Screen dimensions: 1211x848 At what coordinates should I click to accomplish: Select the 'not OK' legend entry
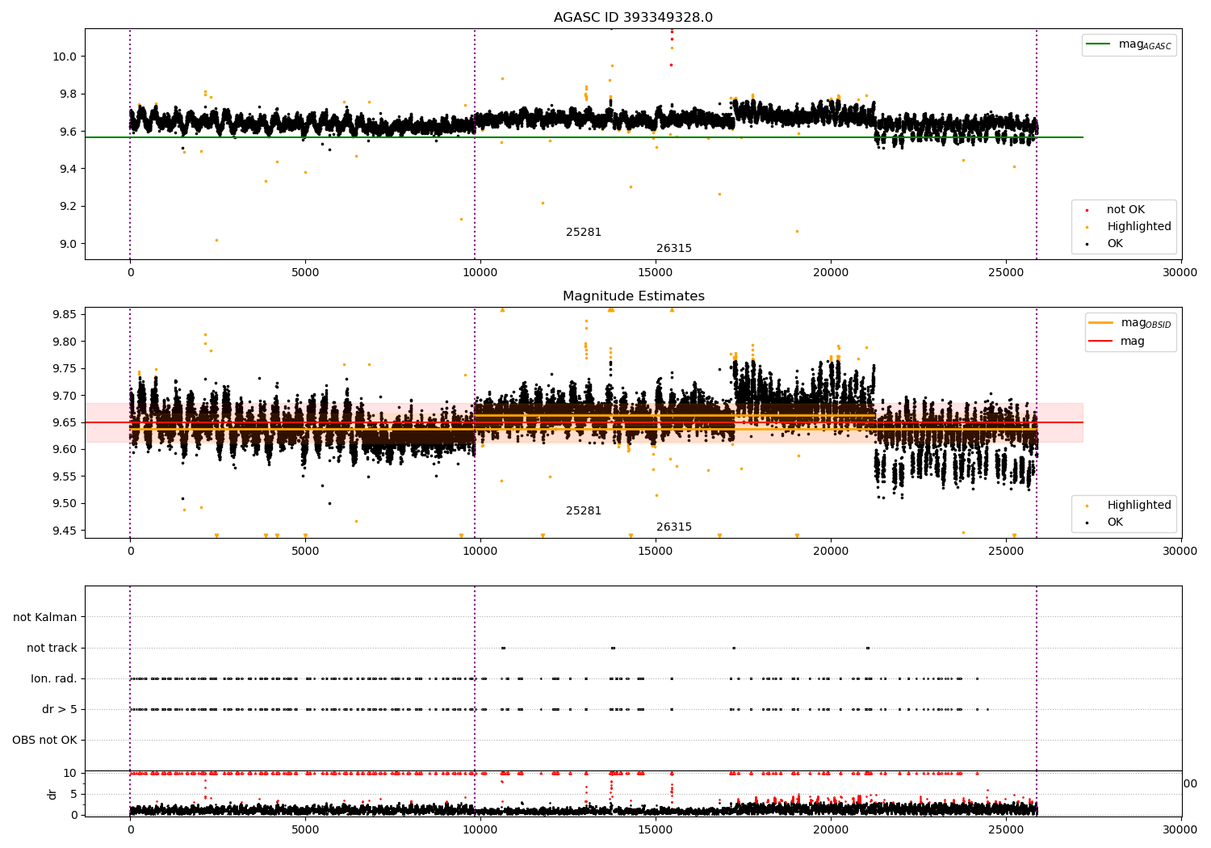click(x=1125, y=210)
